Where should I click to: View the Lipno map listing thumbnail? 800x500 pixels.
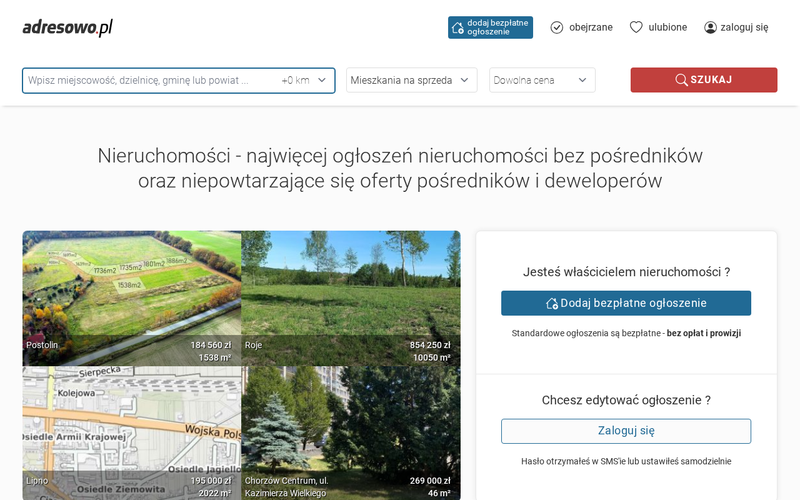(132, 425)
